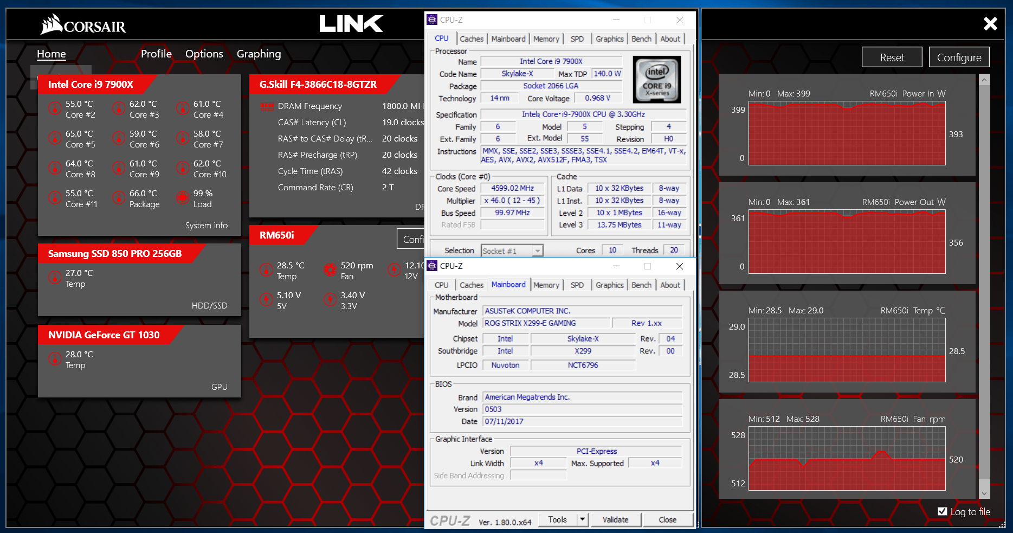Click the Core #8 temperature sensor icon
The width and height of the screenshot is (1013, 533).
click(55, 168)
